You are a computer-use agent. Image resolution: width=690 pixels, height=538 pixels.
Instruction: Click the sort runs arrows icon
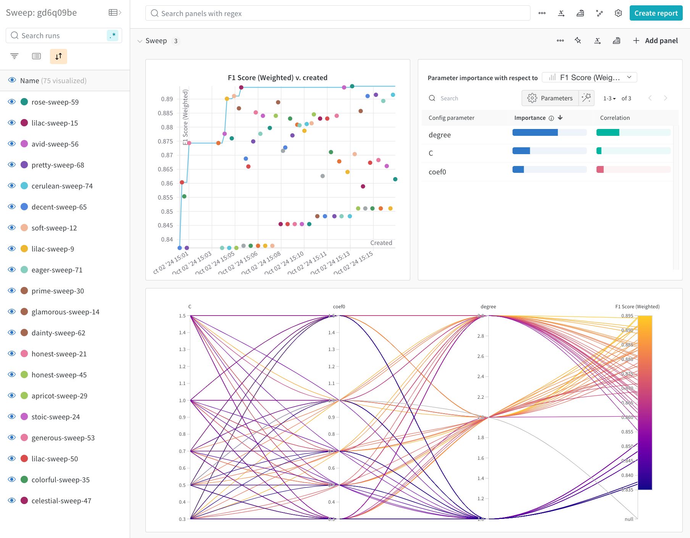pos(58,56)
